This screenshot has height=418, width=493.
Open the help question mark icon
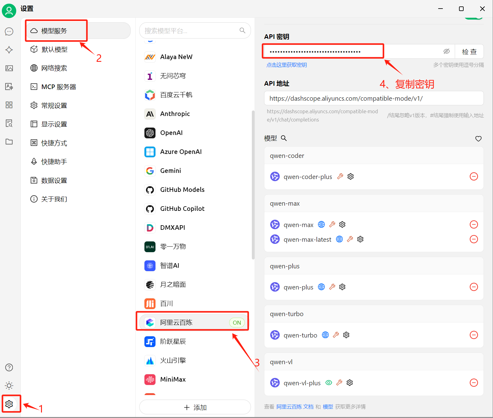point(9,367)
